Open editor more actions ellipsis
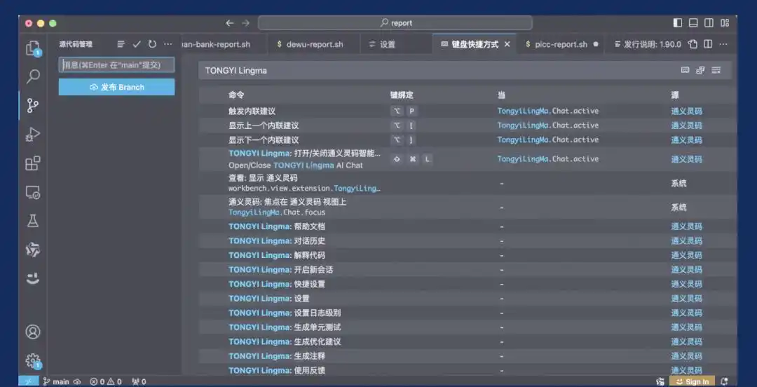Viewport: 757px width, 387px height. 723,44
